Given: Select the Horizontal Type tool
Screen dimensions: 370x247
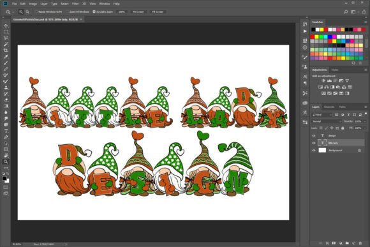Looking at the screenshot, I should pos(6,131).
